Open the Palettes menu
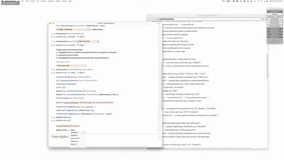Screen dimensions: 284x160 coord(58,1)
